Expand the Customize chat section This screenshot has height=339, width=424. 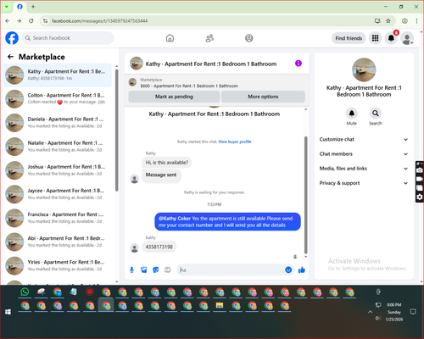[x=364, y=139]
